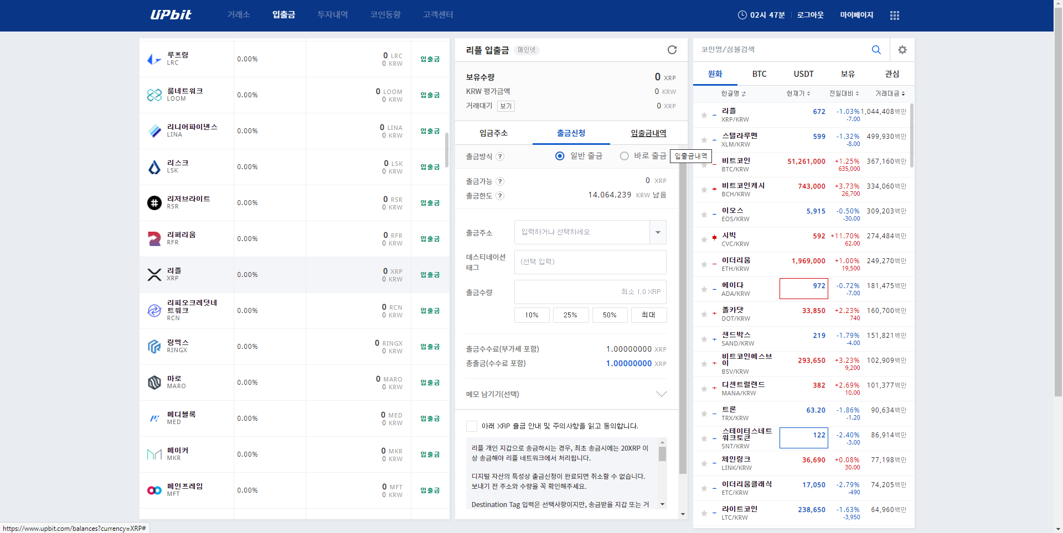Click the Ripple XRP coin icon
Viewport: 1063px width, 533px height.
tap(154, 275)
